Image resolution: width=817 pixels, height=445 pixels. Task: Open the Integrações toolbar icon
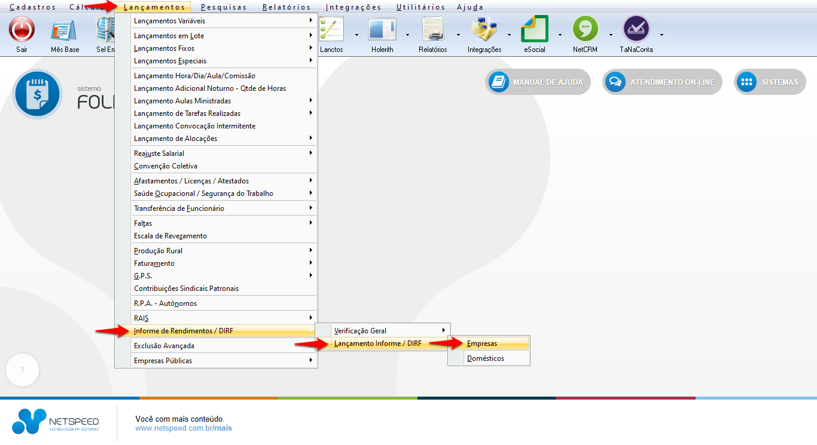[x=484, y=29]
